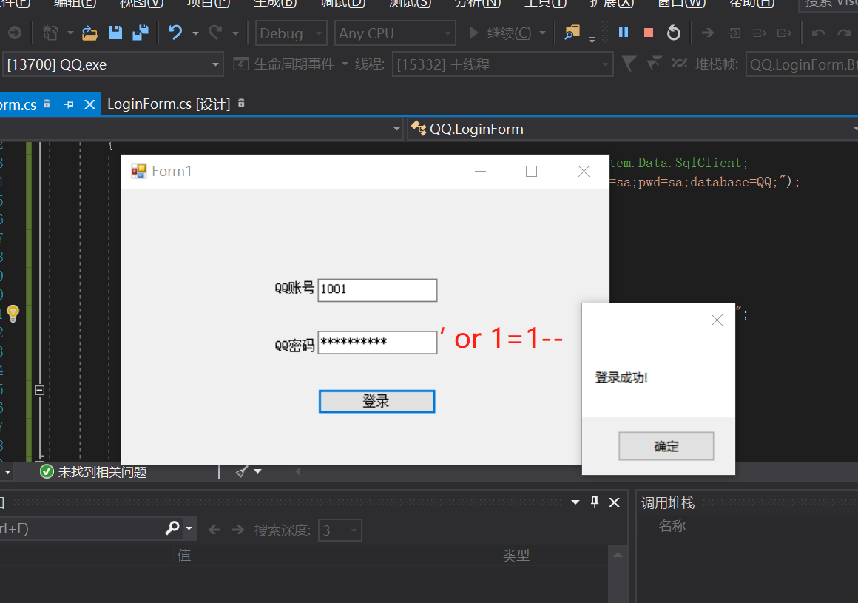858x603 pixels.
Task: Open the stack frame QQ.LoginForm dropdown
Action: click(x=802, y=64)
